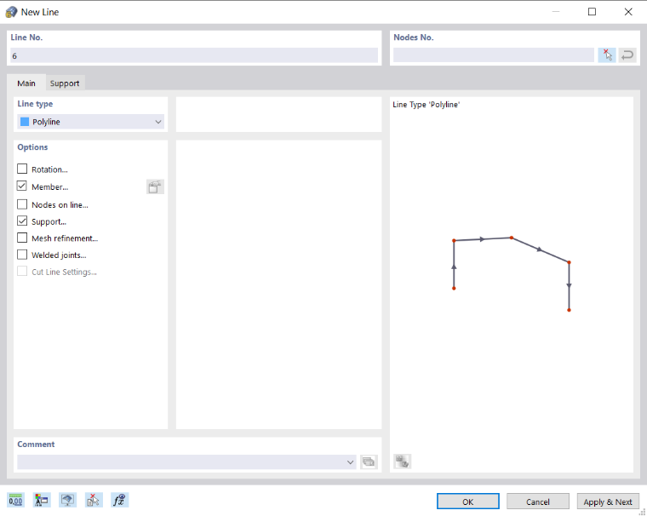Switch to the Support tab
This screenshot has width=647, height=516.
65,83
